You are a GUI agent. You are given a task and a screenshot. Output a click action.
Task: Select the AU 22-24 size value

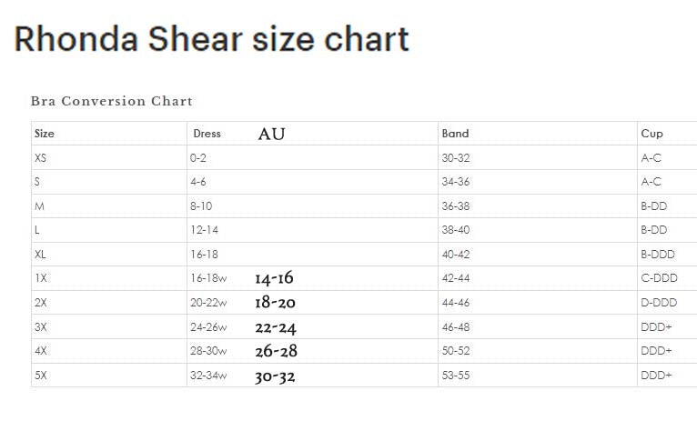click(276, 327)
